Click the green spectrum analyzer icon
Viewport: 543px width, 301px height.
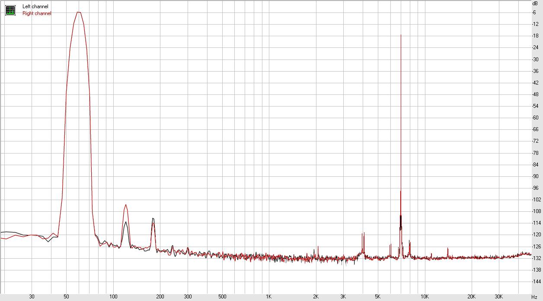(x=10, y=10)
